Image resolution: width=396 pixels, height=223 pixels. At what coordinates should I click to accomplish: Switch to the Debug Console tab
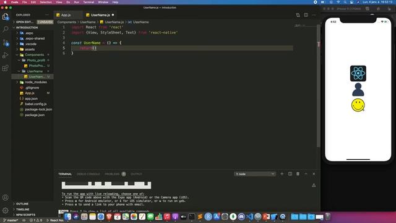pos(88,174)
